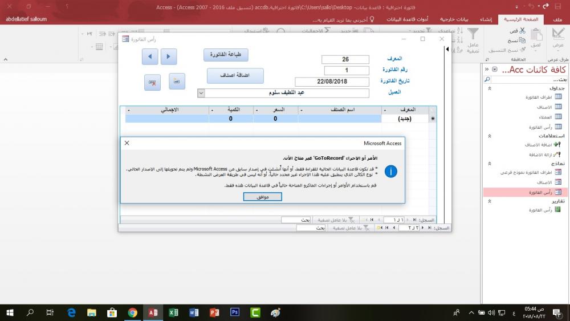This screenshot has width=570, height=321.
Task: Click the الكمية cell showing 0
Action: point(231,119)
